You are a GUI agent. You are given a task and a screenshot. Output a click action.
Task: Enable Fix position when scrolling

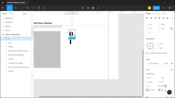(x=147, y=53)
